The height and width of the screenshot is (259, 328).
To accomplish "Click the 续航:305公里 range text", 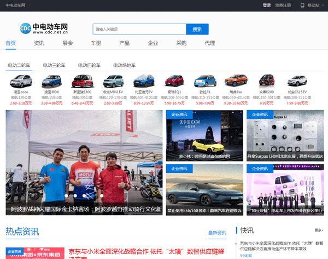I will click(x=83, y=97).
